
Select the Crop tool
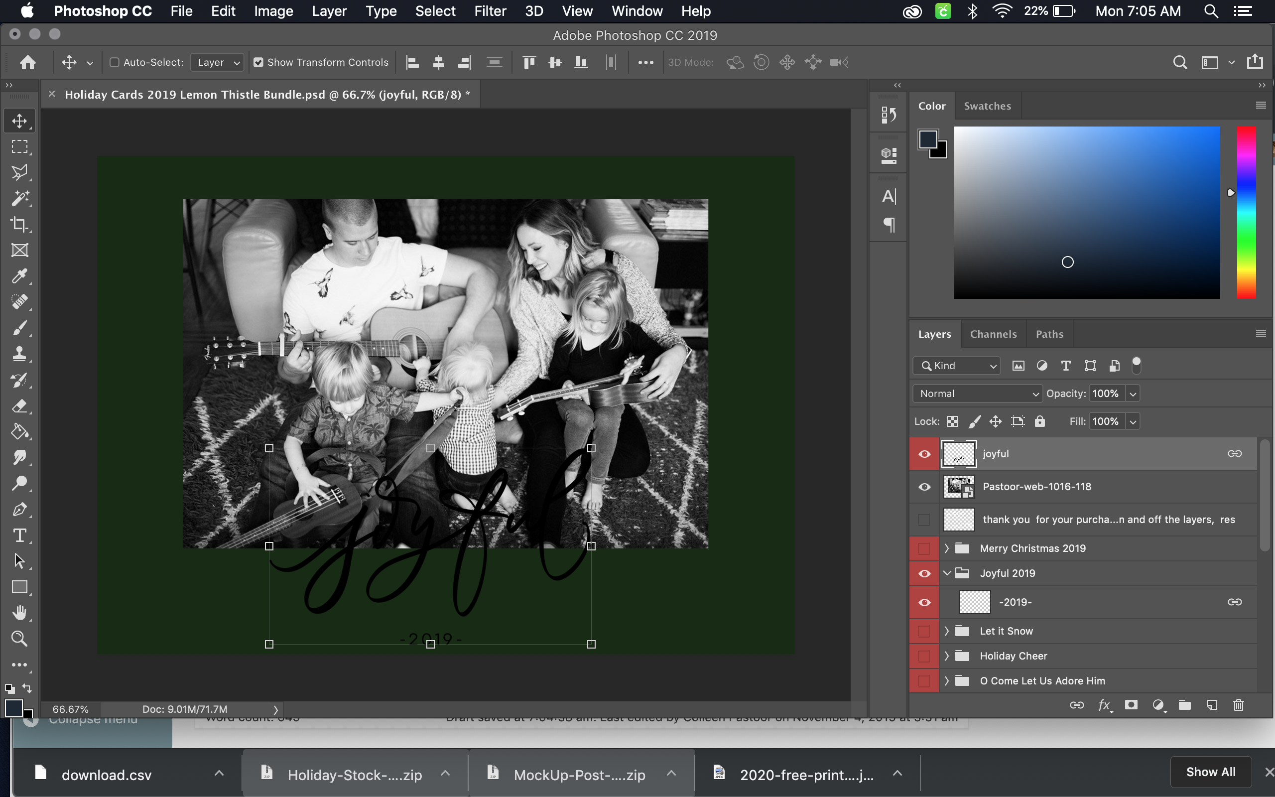[19, 225]
